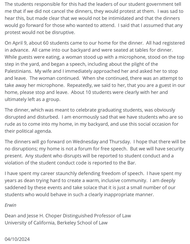Click the paragraph beginning "The dinners will go forward"
The height and width of the screenshot is (244, 190).
[94, 152]
